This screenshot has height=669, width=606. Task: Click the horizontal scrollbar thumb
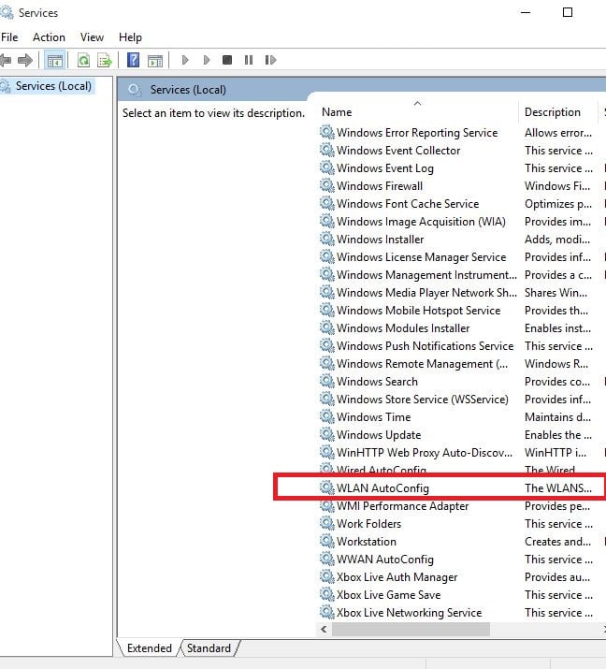point(411,629)
